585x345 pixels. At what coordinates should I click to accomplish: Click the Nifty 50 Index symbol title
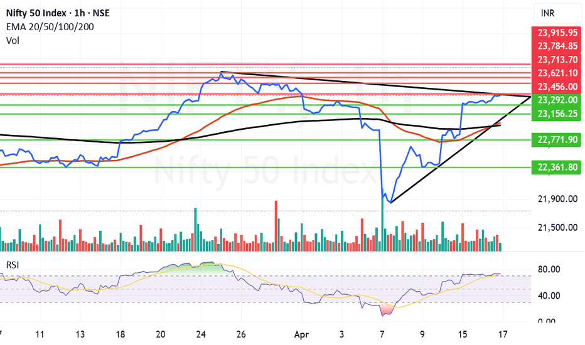click(58, 13)
